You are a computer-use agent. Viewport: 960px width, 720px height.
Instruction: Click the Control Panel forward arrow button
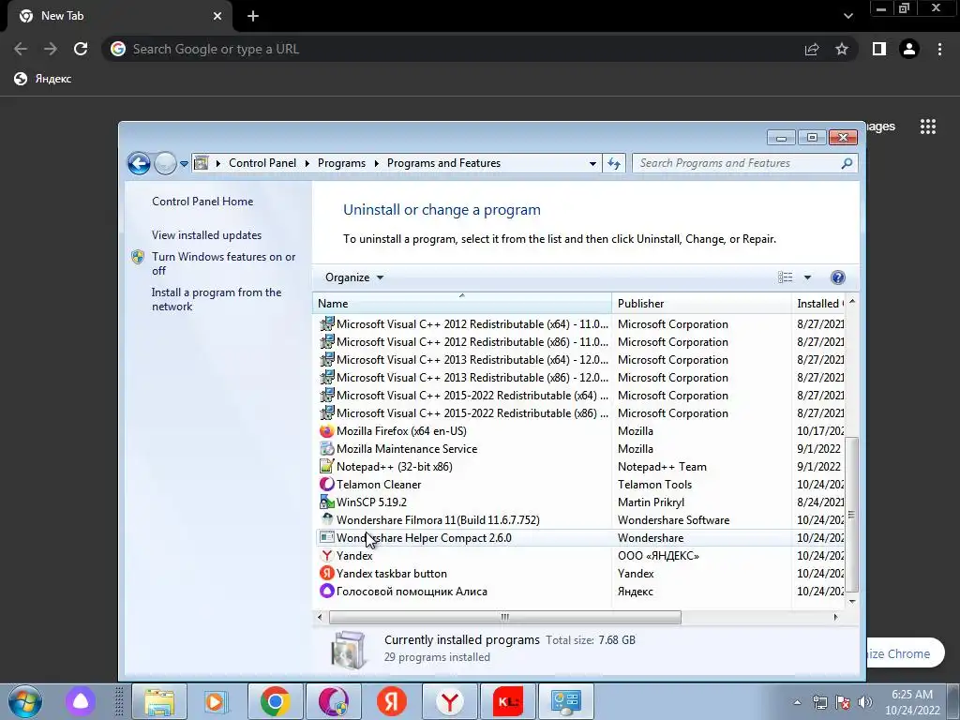click(165, 163)
